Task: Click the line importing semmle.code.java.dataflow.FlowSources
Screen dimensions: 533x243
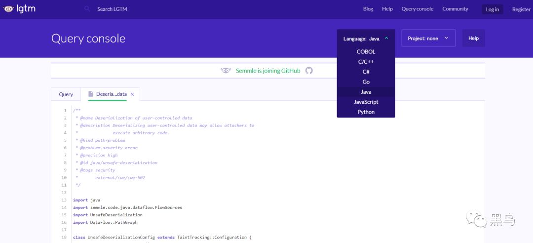Action: pyautogui.click(x=127, y=207)
